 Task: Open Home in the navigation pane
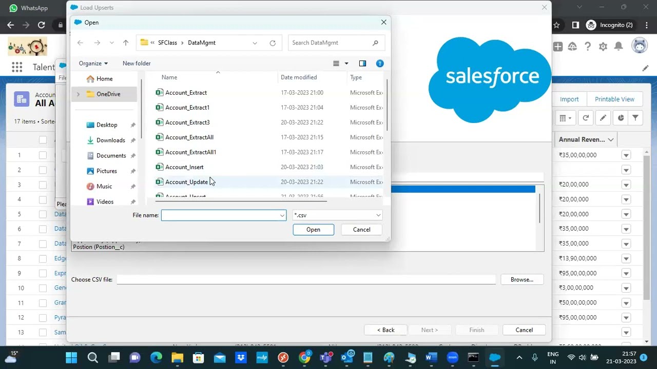pos(100,79)
